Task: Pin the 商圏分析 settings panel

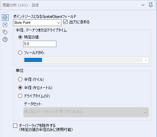Action: [151, 5]
